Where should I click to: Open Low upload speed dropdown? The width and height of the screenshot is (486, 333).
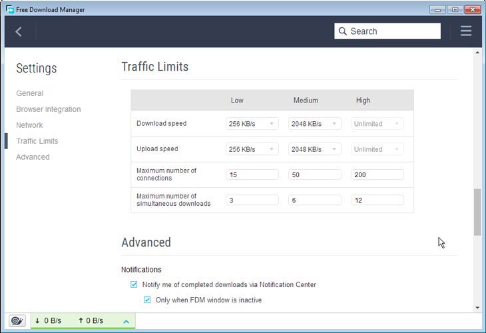[x=252, y=149]
